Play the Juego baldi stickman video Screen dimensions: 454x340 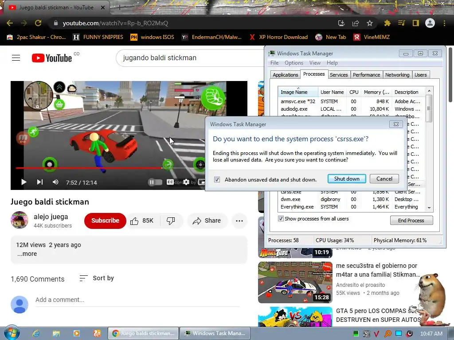(24, 182)
